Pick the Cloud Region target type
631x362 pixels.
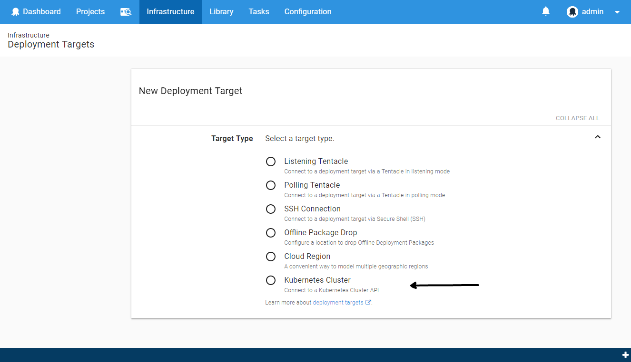click(x=271, y=257)
